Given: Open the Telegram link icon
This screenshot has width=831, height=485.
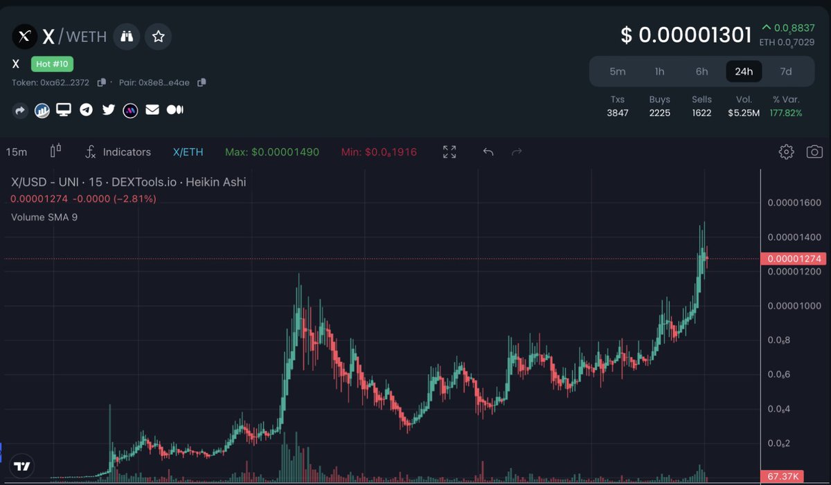Looking at the screenshot, I should click(86, 109).
